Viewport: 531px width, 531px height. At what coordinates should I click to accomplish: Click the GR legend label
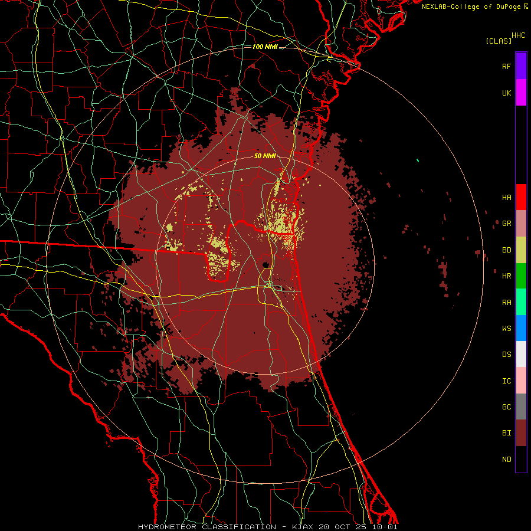point(506,224)
